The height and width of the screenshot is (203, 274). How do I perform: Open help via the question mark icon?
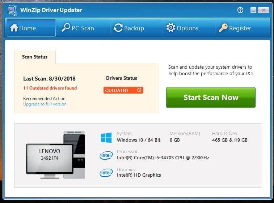coord(240,10)
